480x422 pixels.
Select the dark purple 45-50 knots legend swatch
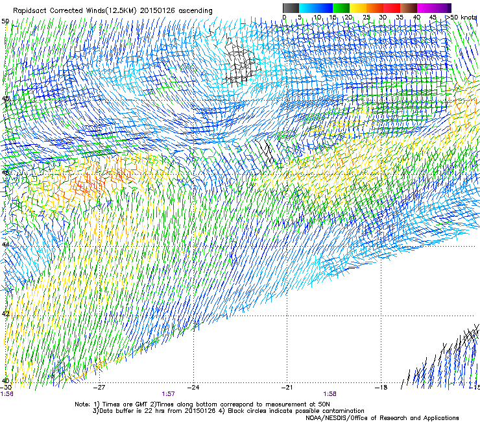(x=442, y=8)
